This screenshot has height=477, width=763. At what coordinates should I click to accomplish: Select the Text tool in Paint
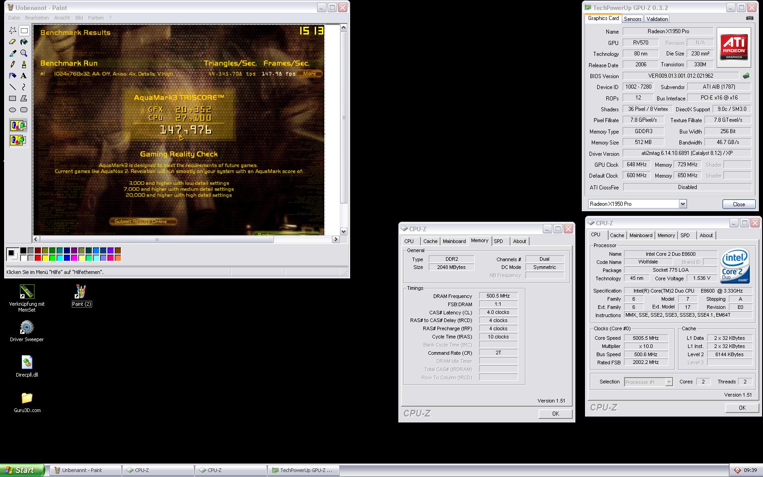24,76
